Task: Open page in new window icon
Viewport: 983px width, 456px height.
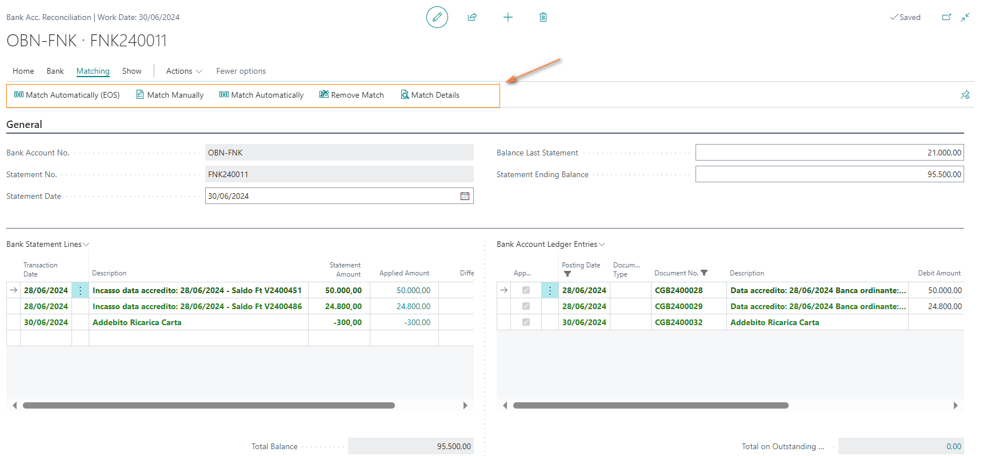Action: (x=946, y=17)
